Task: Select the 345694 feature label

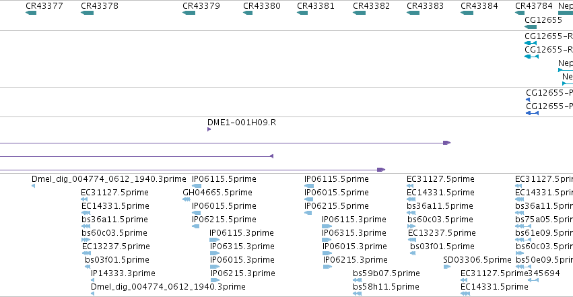Action: (x=545, y=273)
